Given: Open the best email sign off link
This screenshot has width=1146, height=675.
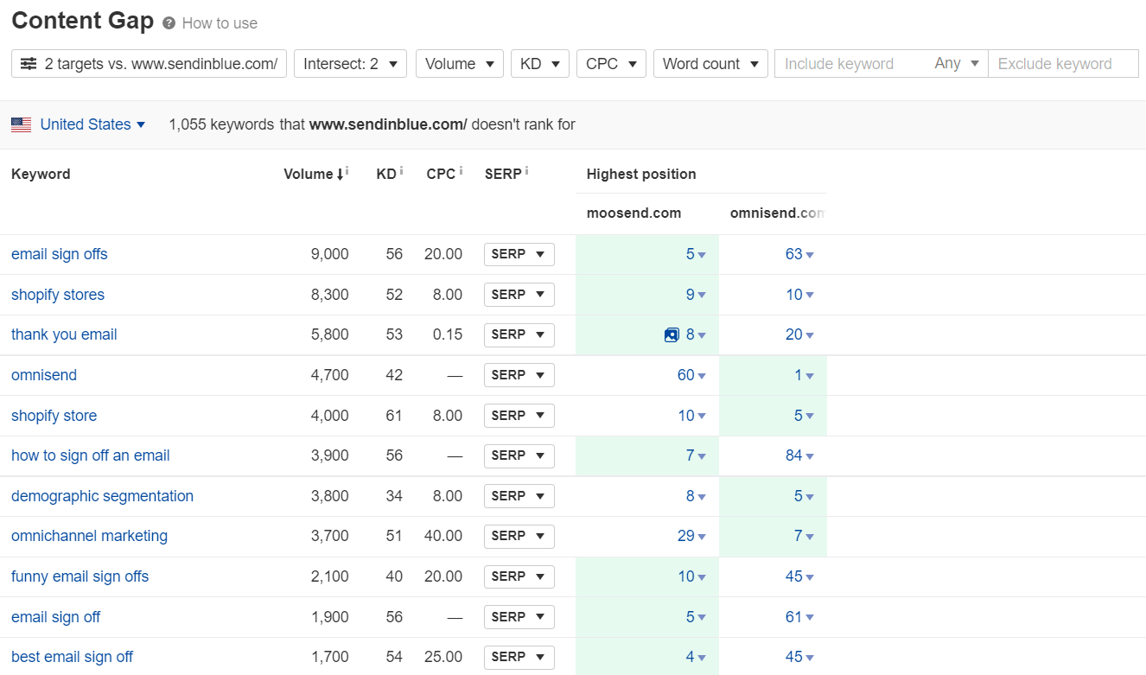Looking at the screenshot, I should [72, 657].
